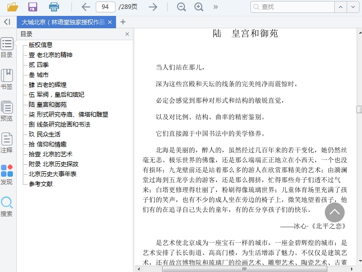
Task: Click the vertical scrollbar thumb
Action: click(x=359, y=109)
